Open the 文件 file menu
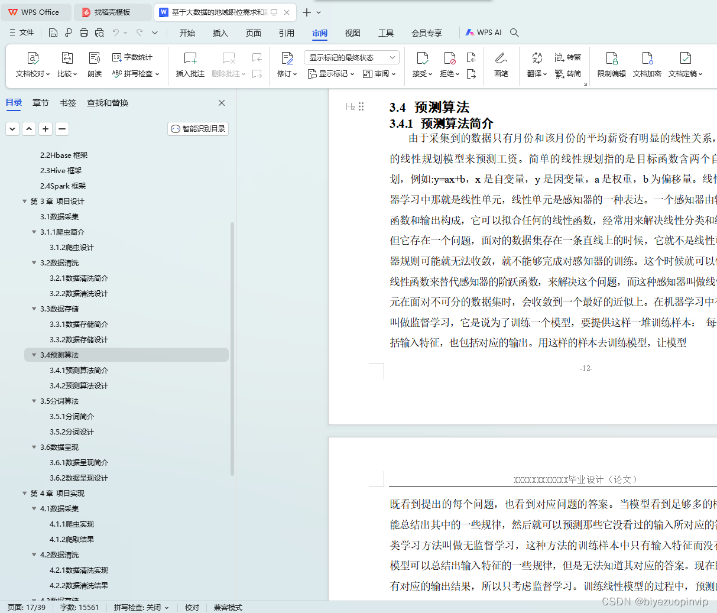Image resolution: width=717 pixels, height=613 pixels. [x=21, y=33]
